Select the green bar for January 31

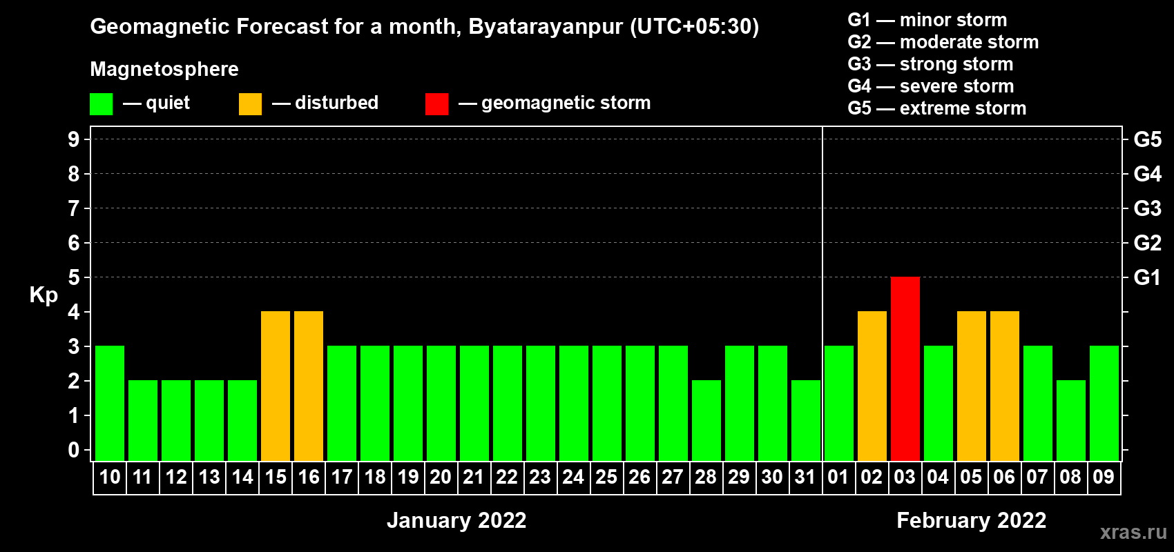pyautogui.click(x=806, y=420)
